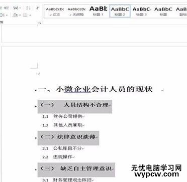Viewport: 187px width, 182px height.
Task: Open the Asian layout dropdown arrow
Action: 20,8
